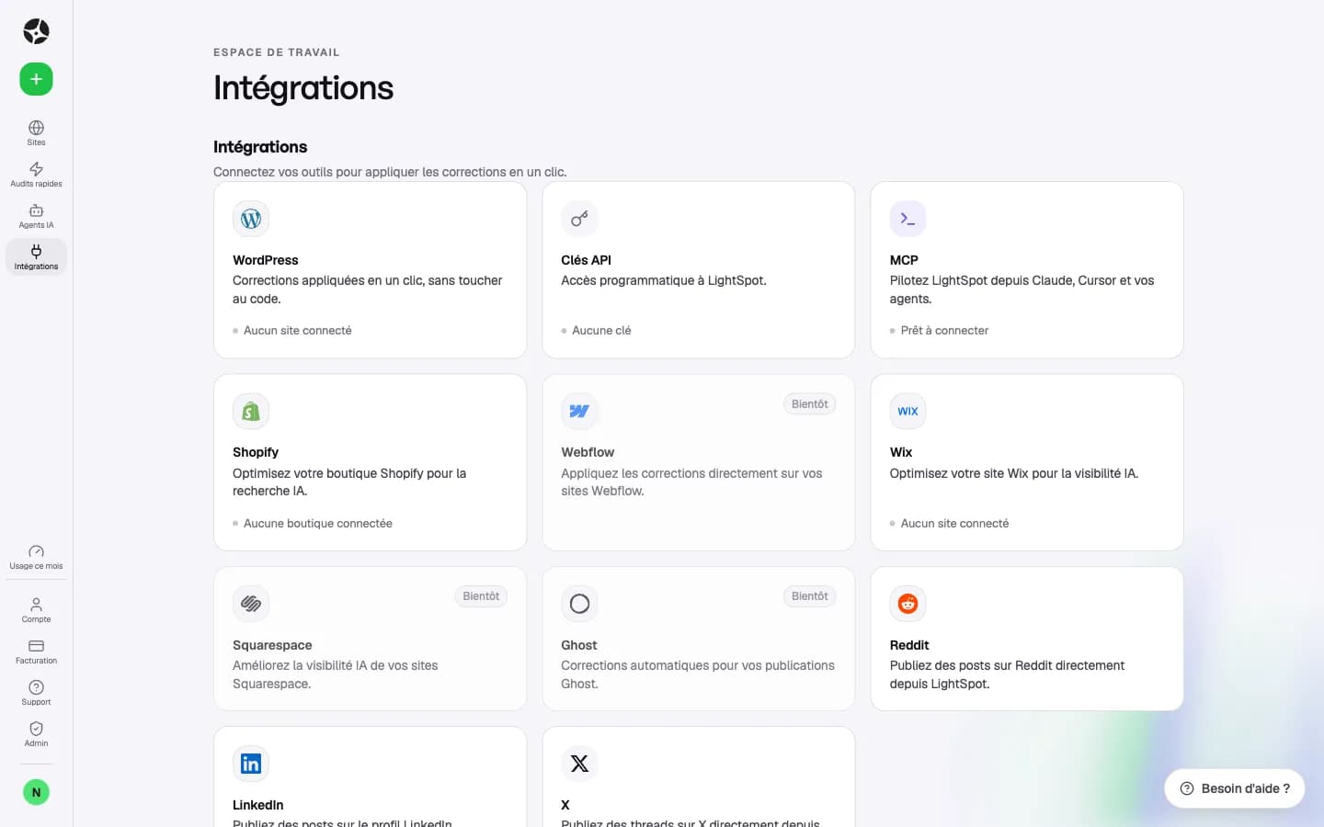
Task: Click the Bientôt badge on Squarespace
Action: click(481, 596)
